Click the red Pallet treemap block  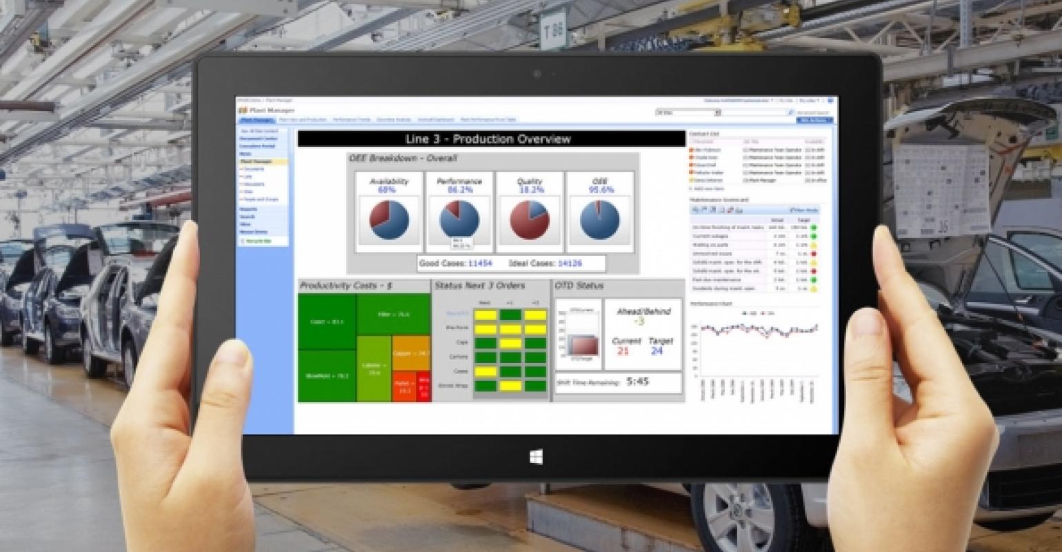pyautogui.click(x=403, y=387)
